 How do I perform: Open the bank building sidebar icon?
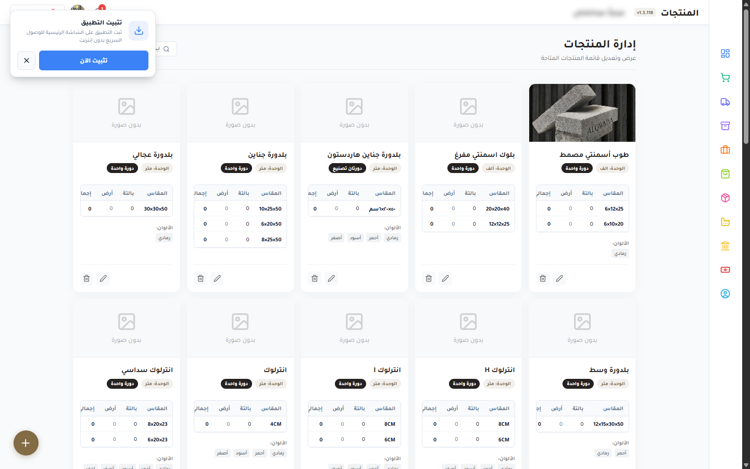(x=725, y=245)
